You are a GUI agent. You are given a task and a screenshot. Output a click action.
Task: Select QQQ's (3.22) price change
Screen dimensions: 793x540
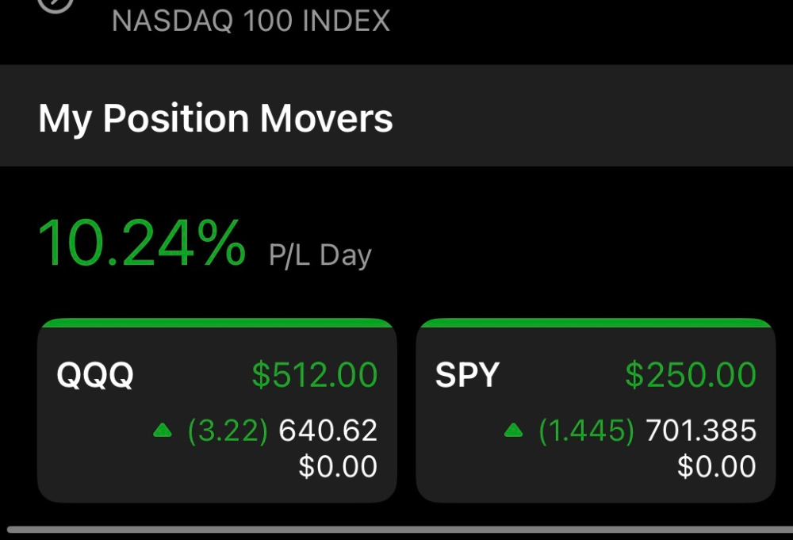[x=228, y=431]
